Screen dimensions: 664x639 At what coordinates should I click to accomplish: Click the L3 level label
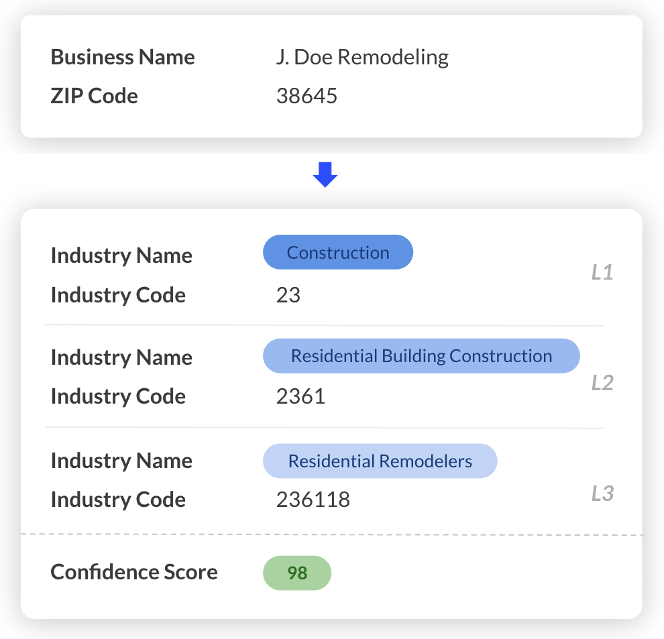point(602,494)
